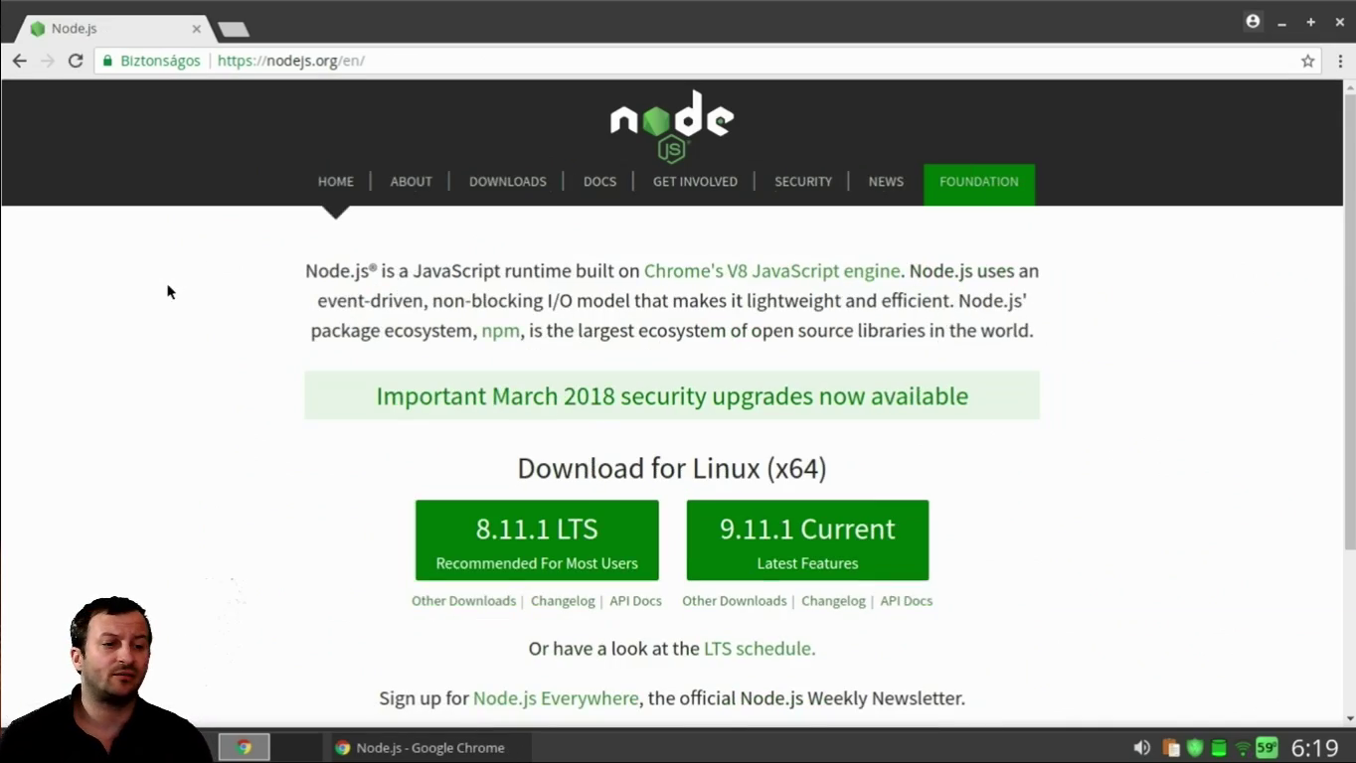Select the Node.js - Google Chrome taskbar entry
Image resolution: width=1356 pixels, height=763 pixels.
(428, 747)
